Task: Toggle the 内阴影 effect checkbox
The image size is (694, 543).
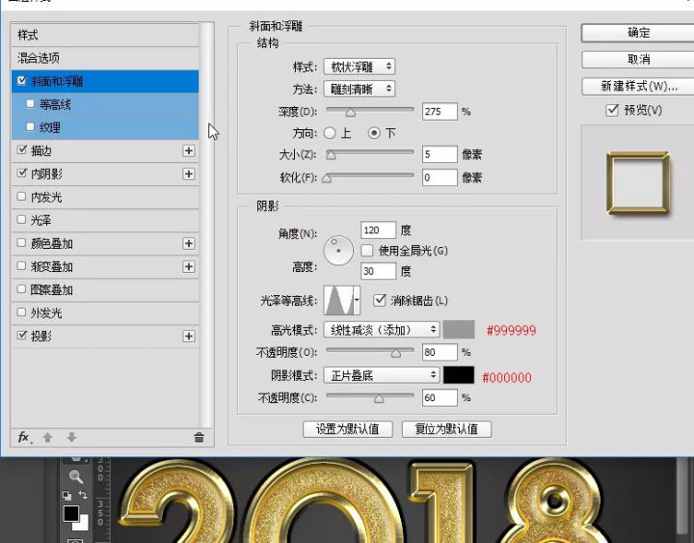Action: pos(21,173)
